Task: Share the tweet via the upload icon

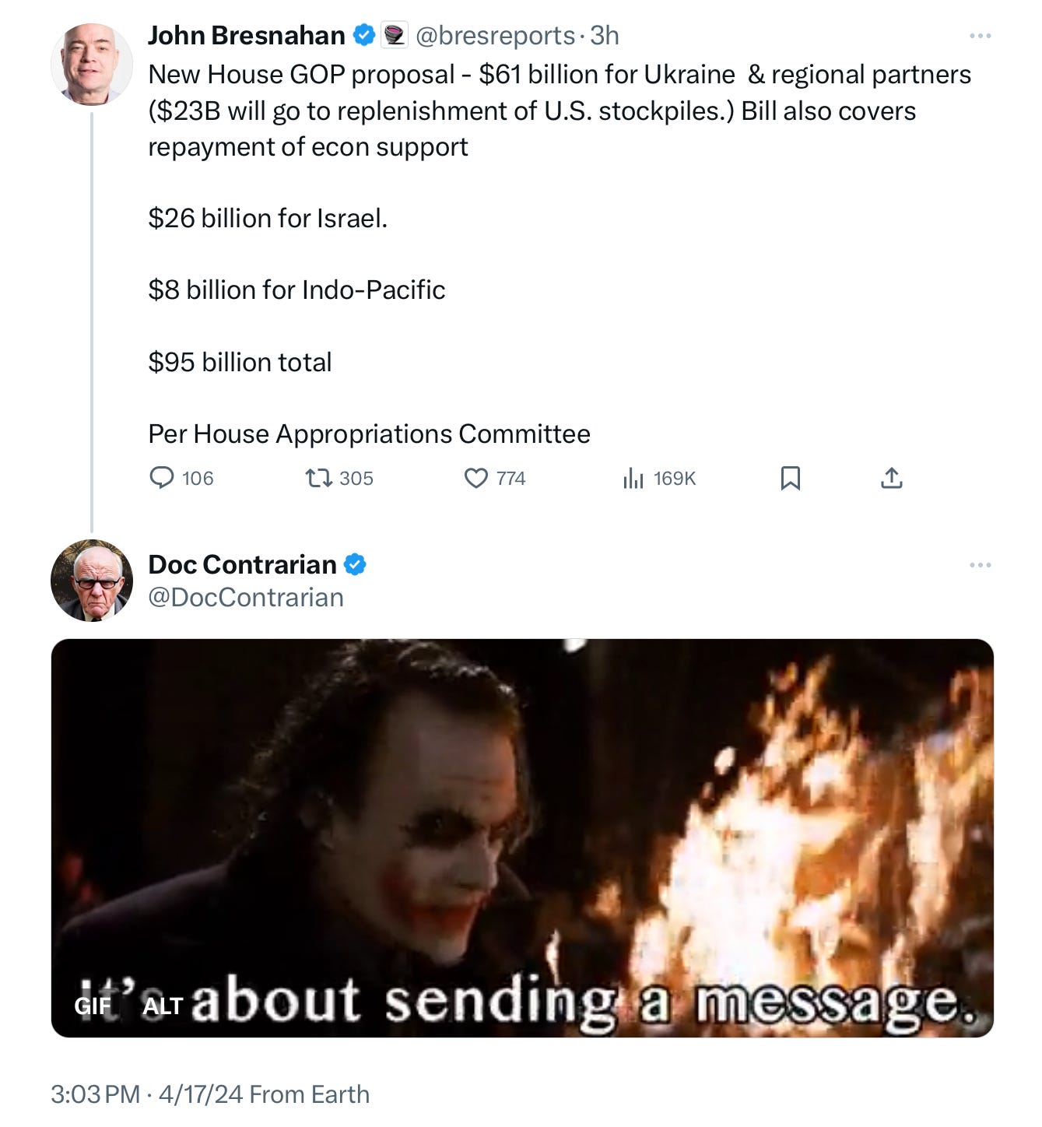Action: point(892,478)
